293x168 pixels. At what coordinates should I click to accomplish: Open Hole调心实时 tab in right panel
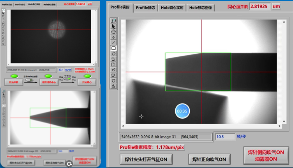click(x=172, y=8)
